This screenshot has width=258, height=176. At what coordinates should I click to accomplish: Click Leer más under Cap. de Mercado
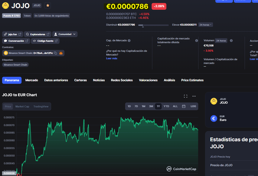(112, 58)
